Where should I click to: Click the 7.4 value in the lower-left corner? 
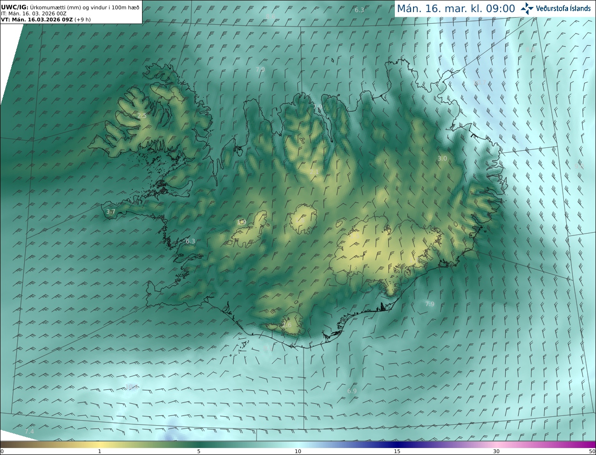(x=29, y=432)
